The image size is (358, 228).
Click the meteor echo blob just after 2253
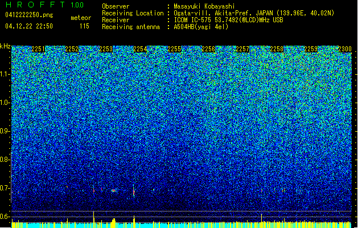(x=113, y=190)
